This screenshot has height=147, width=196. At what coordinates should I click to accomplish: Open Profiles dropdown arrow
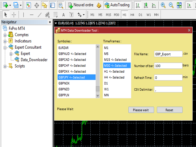pyautogui.click(x=21, y=5)
